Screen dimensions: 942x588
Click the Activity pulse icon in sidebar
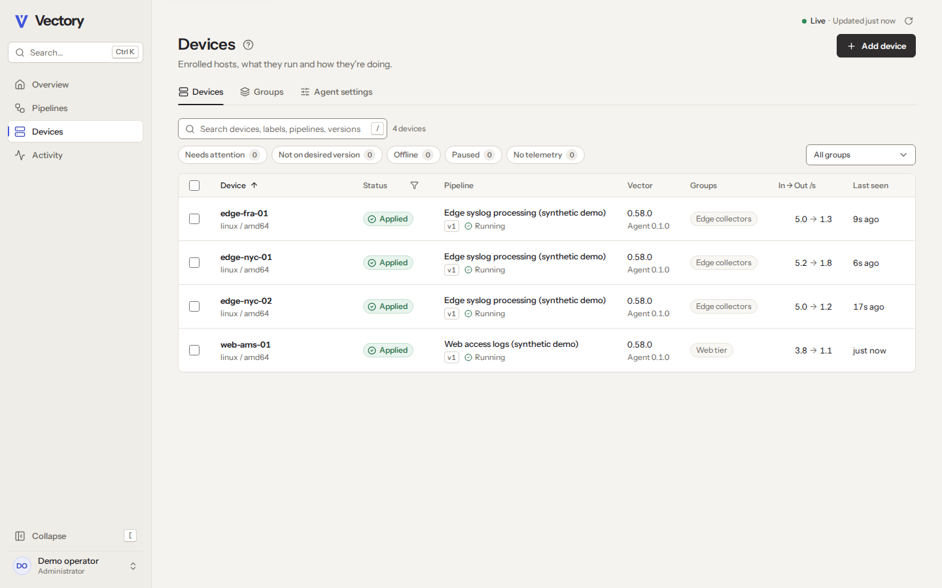pyautogui.click(x=20, y=155)
